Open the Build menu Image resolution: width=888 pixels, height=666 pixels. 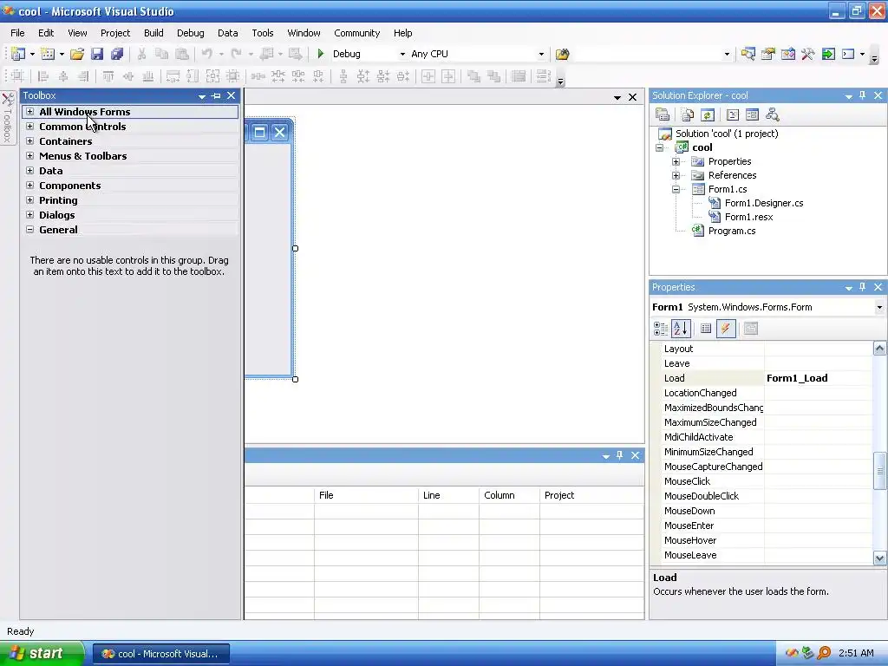[153, 33]
